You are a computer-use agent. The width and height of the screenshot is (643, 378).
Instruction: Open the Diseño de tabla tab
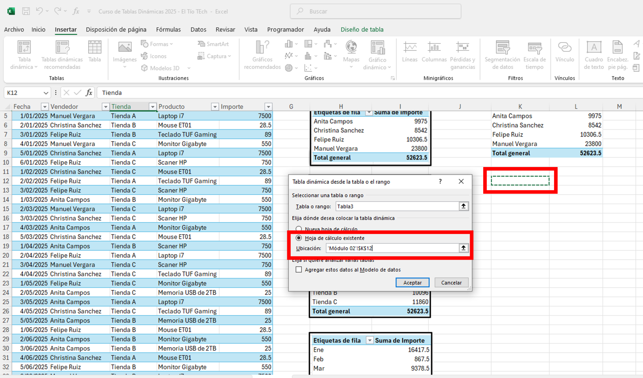click(x=362, y=30)
